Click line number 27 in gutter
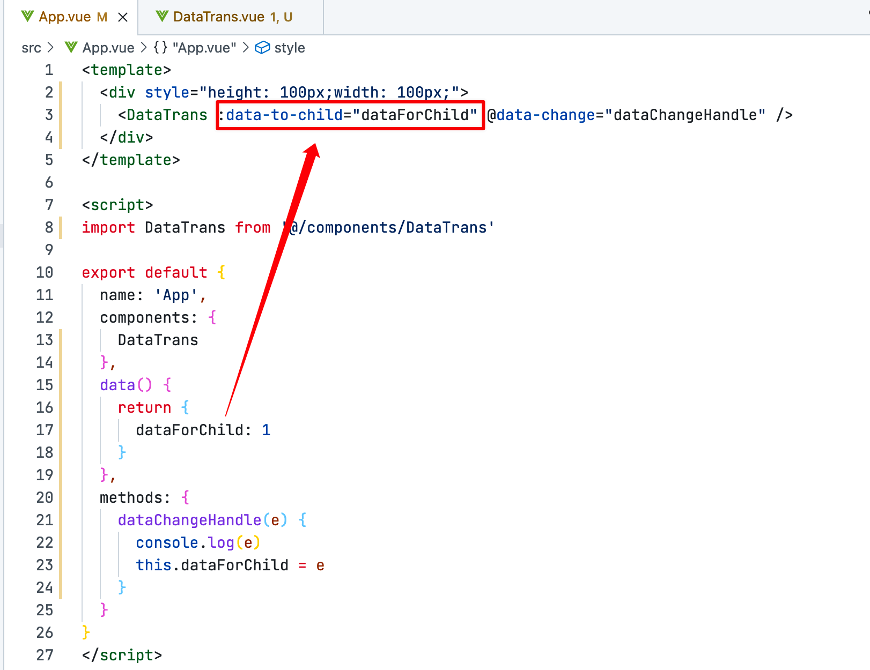Image resolution: width=870 pixels, height=670 pixels. tap(45, 656)
